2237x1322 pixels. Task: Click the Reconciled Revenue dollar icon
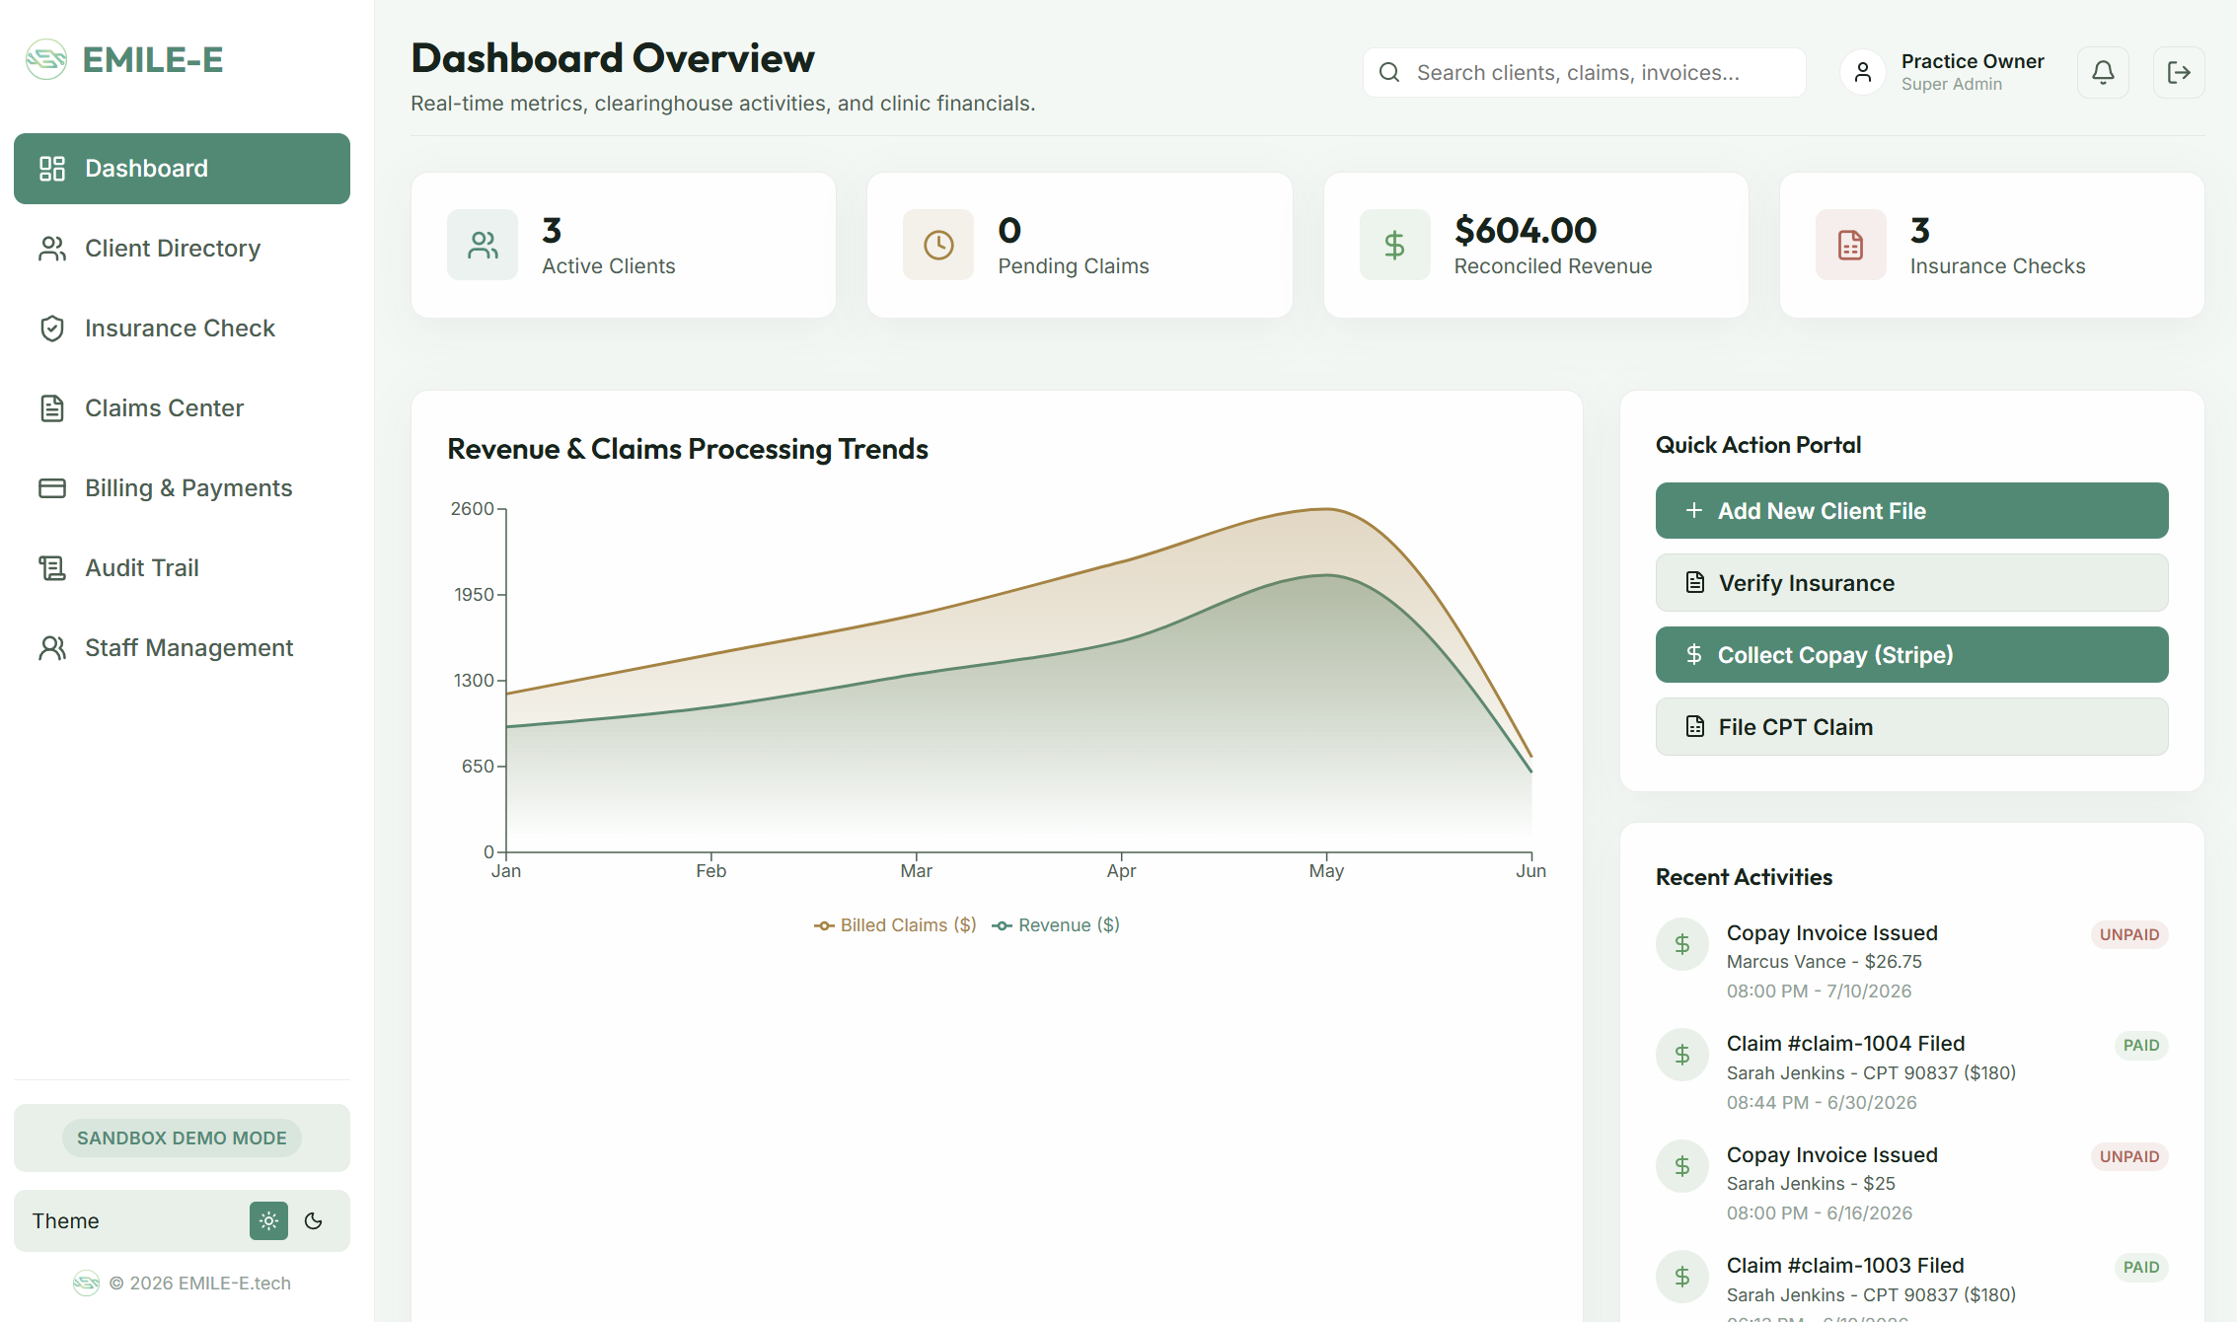pyautogui.click(x=1394, y=245)
